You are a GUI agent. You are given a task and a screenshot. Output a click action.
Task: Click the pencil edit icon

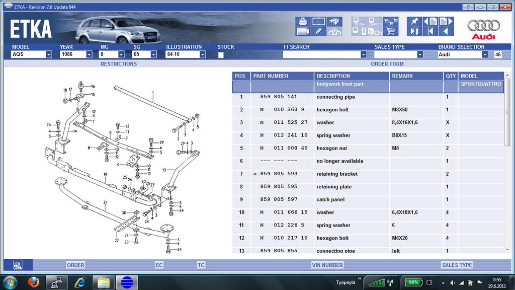tap(318, 32)
